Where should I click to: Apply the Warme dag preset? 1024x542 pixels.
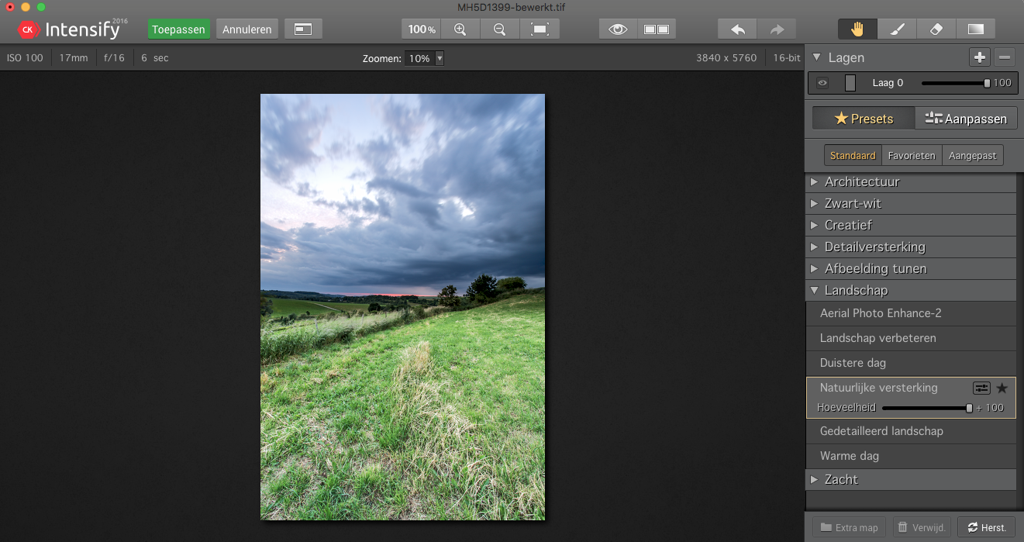coord(911,456)
